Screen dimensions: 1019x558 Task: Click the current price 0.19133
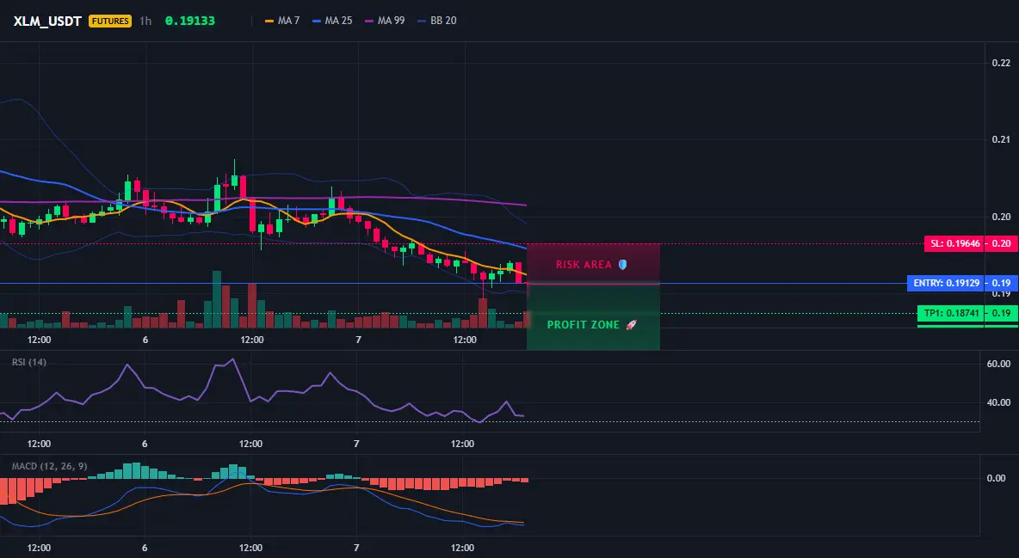(189, 21)
